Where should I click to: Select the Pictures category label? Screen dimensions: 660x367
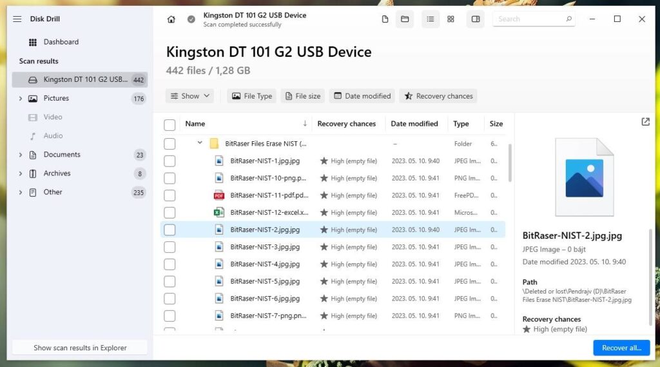tap(56, 98)
